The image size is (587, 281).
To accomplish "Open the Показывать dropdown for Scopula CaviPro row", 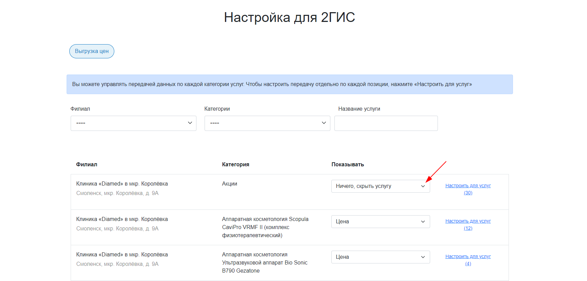I will click(381, 222).
